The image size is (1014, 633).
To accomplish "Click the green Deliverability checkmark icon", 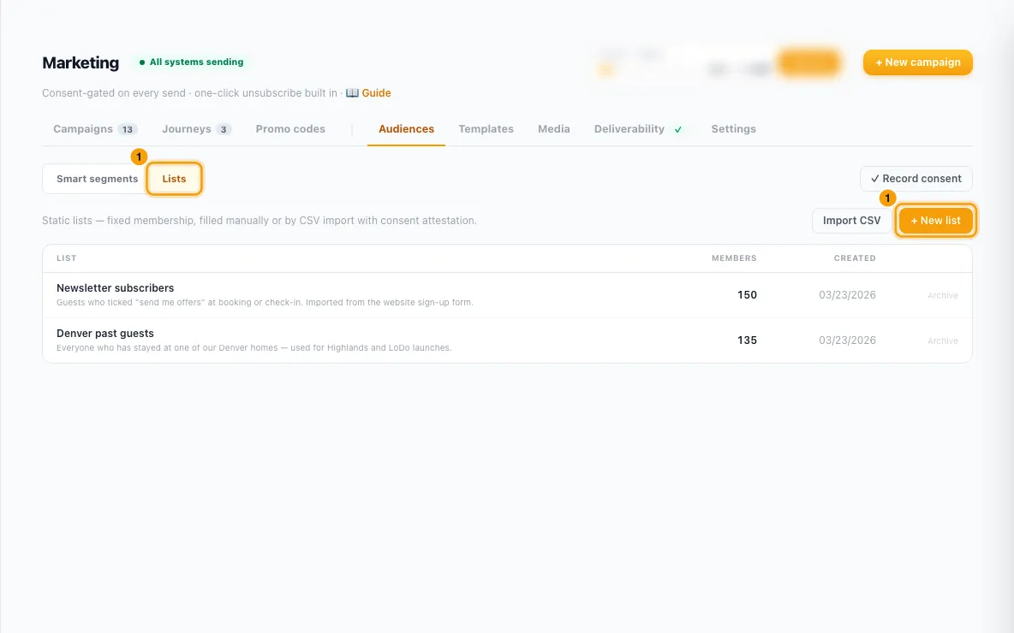I will click(x=677, y=130).
